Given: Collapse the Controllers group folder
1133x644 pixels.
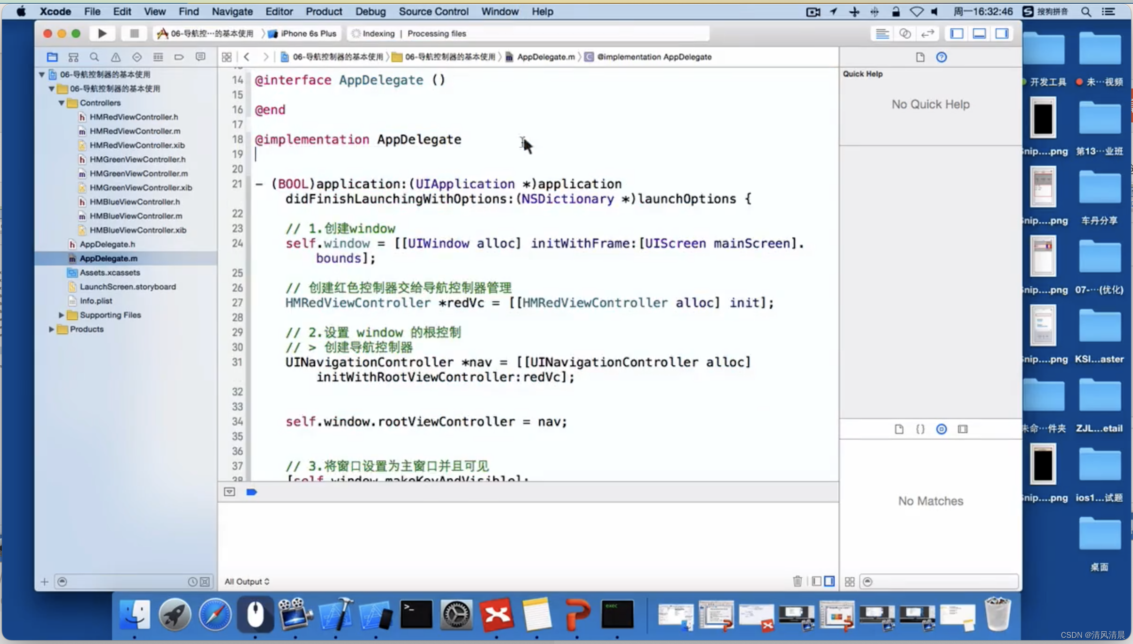Looking at the screenshot, I should 61,103.
